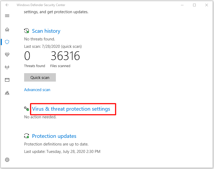Screen dimensions: 214x169
Task: Minimize the Security Center window
Action: 182,5
